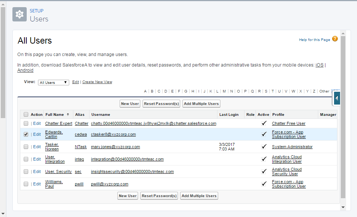Expand the View dropdown arrow
The image size is (357, 217).
point(65,82)
